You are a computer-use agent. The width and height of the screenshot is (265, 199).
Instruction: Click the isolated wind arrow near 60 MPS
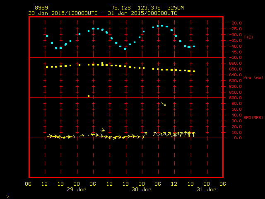tap(164, 104)
